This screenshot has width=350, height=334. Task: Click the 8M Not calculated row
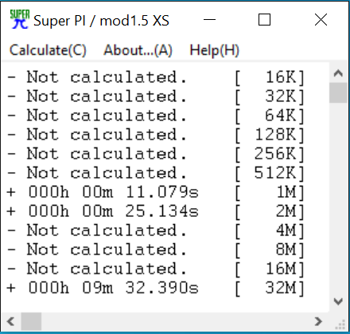click(156, 250)
